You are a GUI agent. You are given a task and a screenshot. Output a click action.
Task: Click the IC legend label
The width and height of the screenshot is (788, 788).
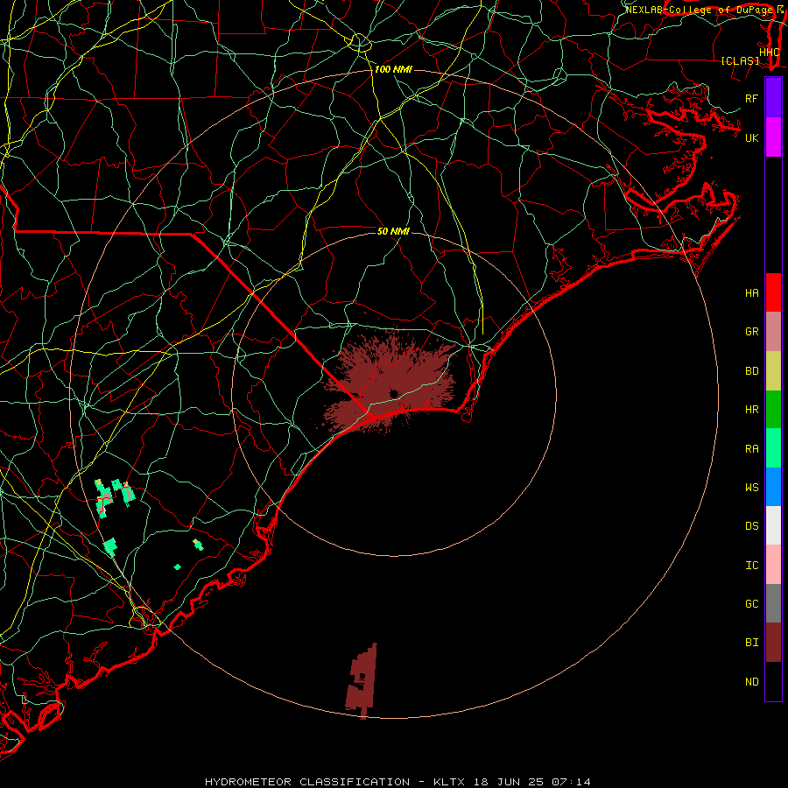tap(752, 566)
